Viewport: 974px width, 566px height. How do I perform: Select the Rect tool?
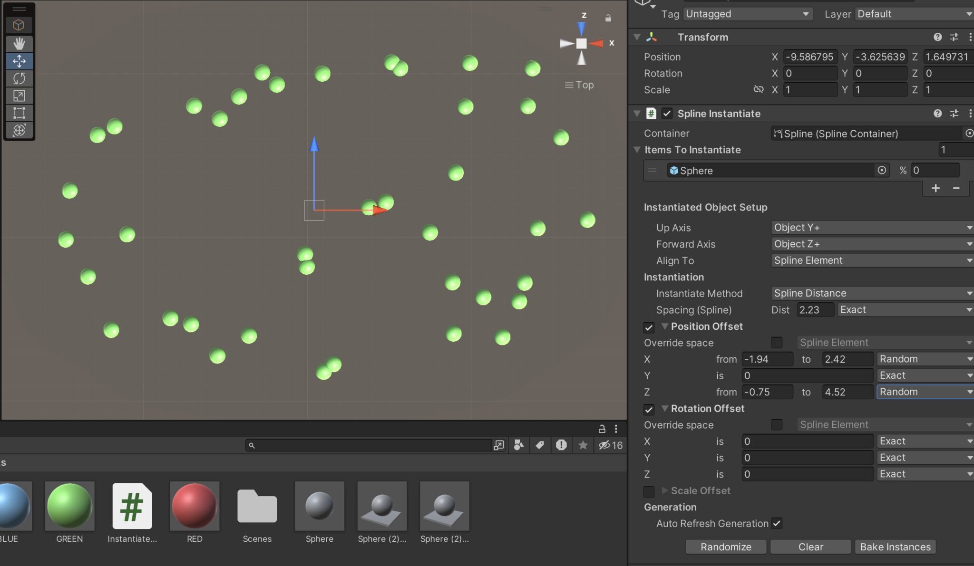(x=19, y=113)
